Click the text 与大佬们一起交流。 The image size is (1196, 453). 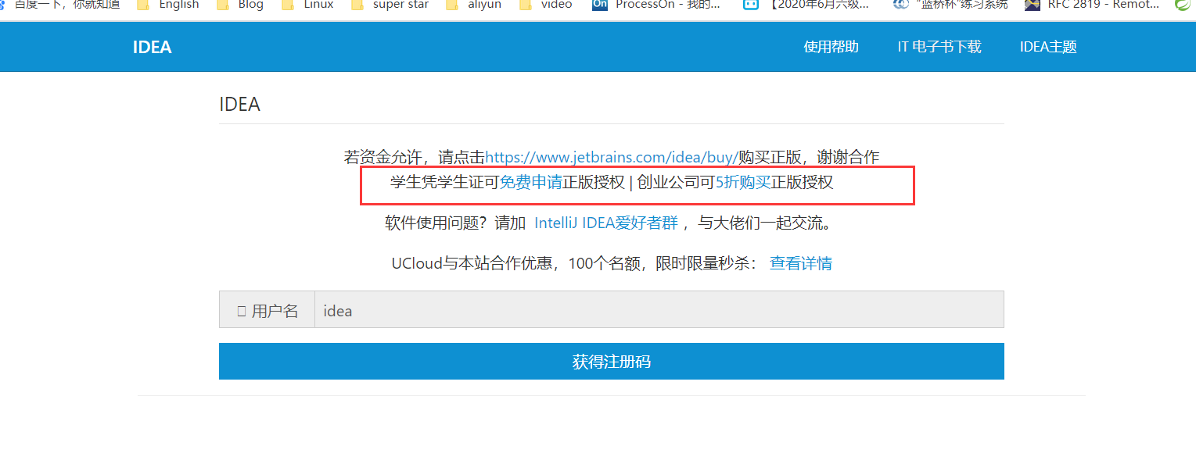pos(767,223)
